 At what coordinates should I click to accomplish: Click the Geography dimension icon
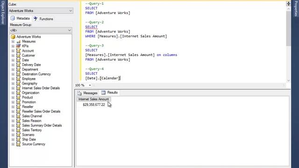coord(18,84)
